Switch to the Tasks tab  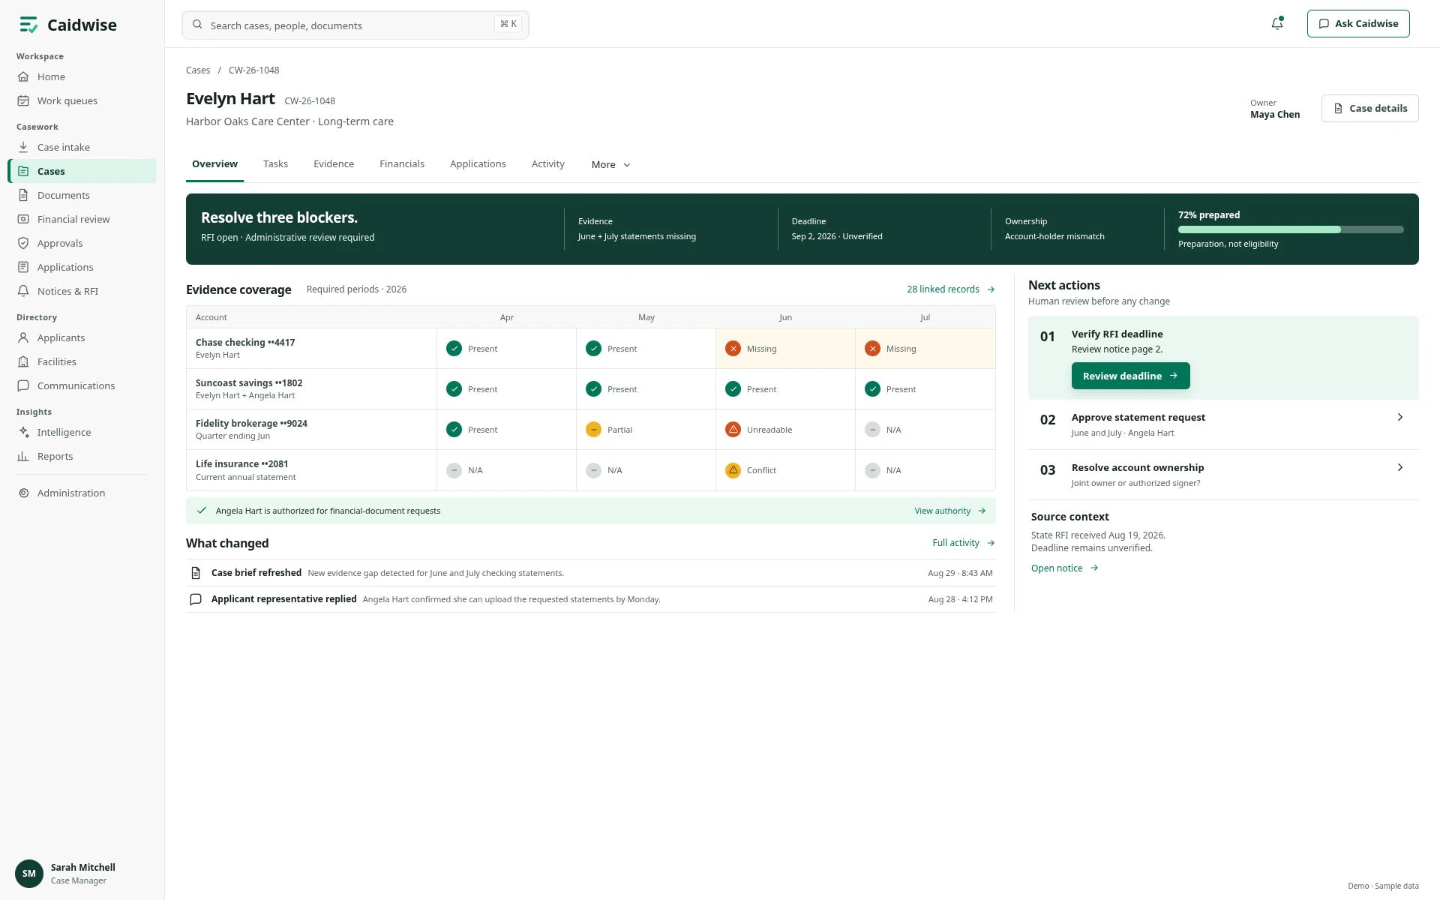pyautogui.click(x=275, y=163)
